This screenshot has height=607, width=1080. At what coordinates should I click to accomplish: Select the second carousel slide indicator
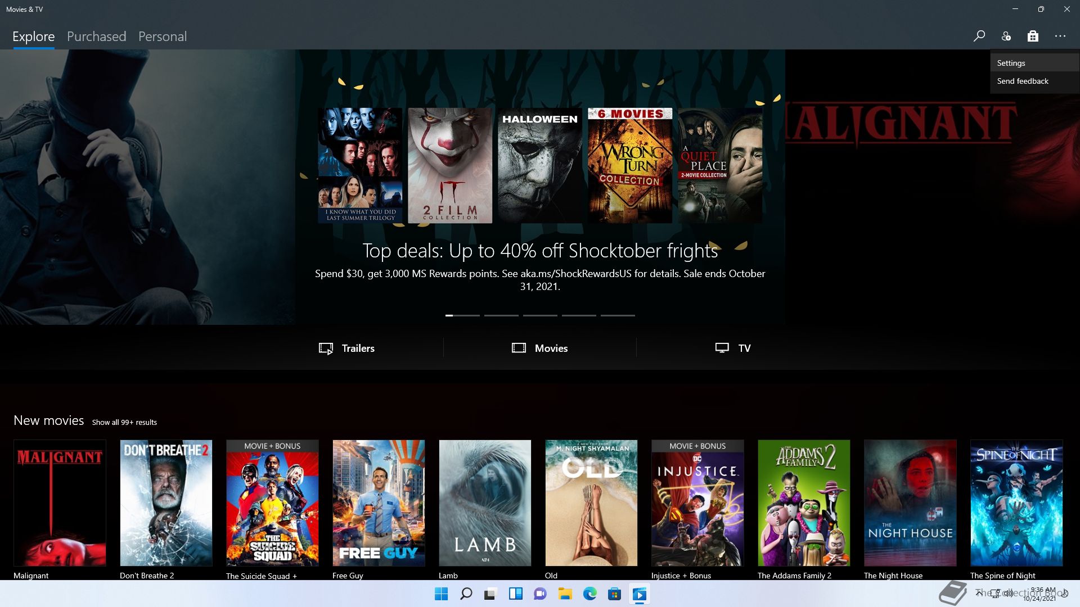501,315
